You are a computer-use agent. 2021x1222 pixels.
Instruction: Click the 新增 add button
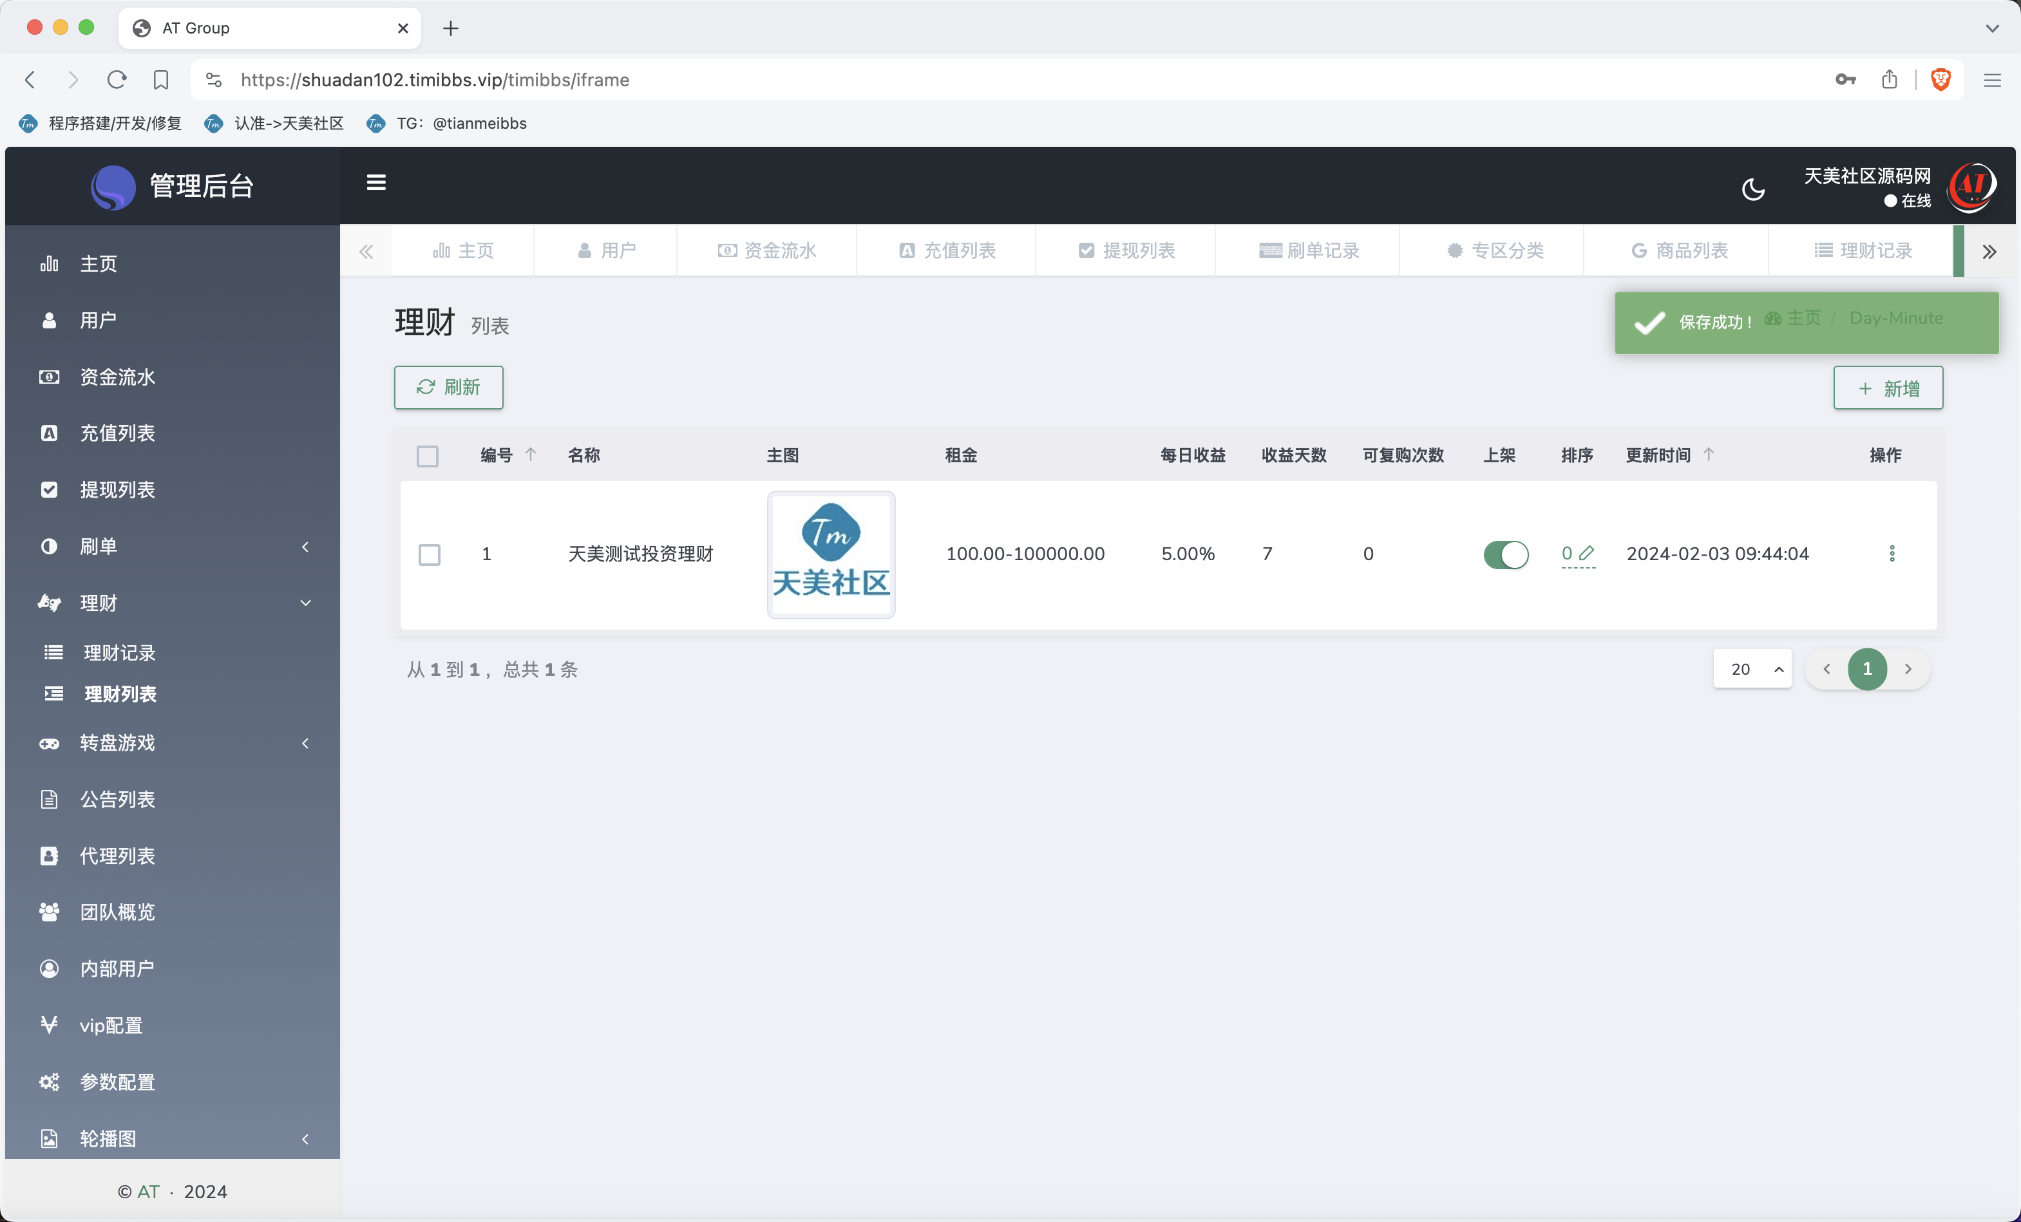[1888, 388]
